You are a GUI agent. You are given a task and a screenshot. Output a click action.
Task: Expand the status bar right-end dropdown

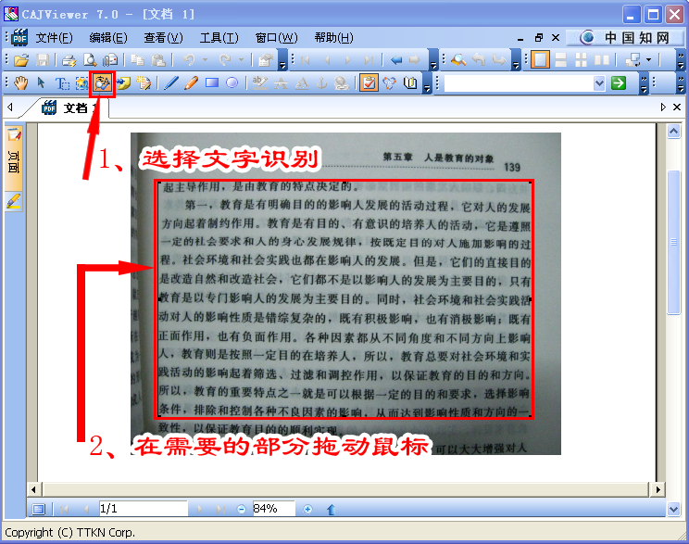pos(674,509)
